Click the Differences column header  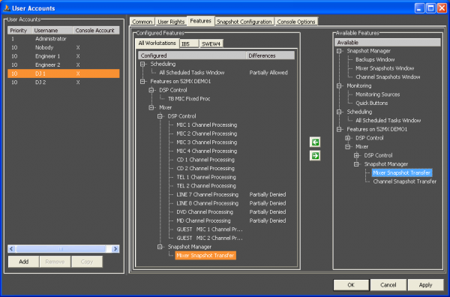(270, 55)
